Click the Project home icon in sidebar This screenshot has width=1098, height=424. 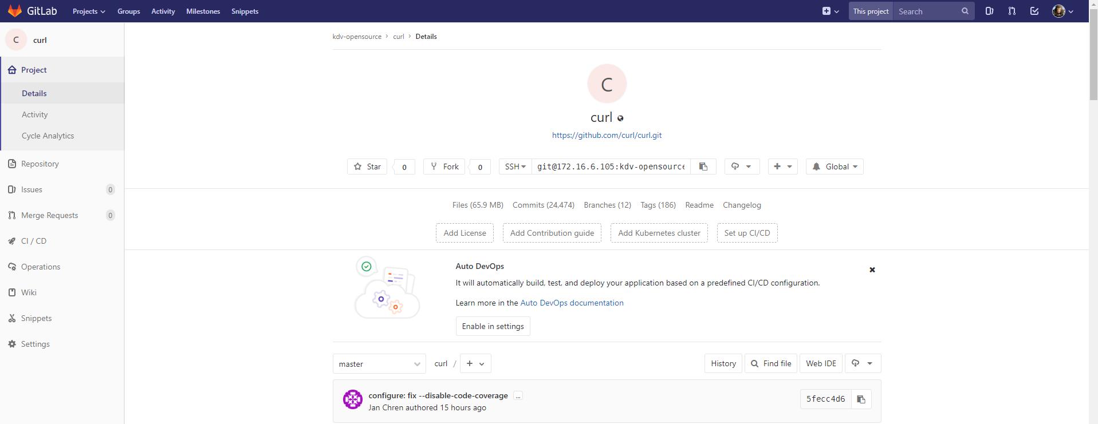(12, 70)
